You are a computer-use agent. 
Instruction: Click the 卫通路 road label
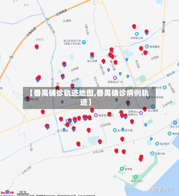pos(67,21)
